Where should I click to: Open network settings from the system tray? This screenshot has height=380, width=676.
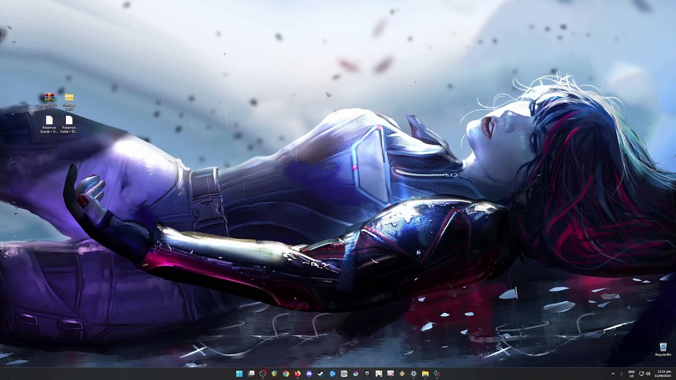pos(641,374)
